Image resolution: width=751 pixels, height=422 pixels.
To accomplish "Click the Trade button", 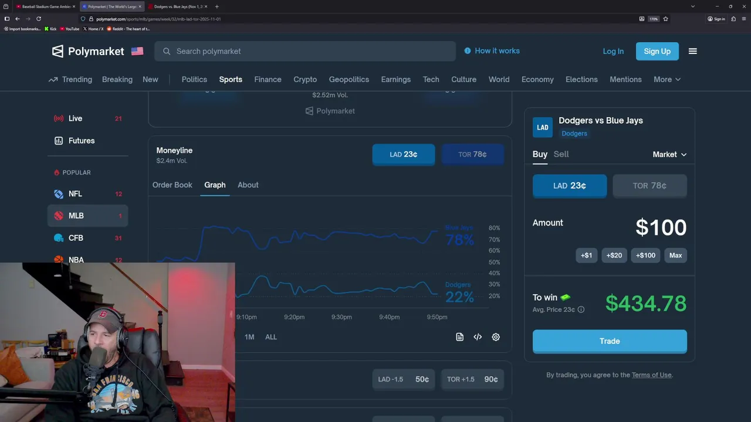I will [610, 341].
